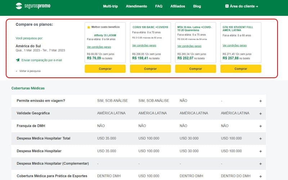This screenshot has width=288, height=180.
Task: Expand Cobertura Médica para Prática de Esportes
Action: (260, 176)
